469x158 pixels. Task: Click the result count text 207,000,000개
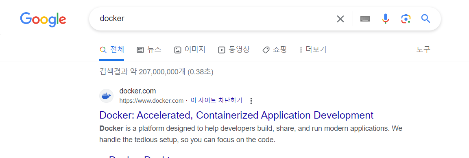point(162,71)
